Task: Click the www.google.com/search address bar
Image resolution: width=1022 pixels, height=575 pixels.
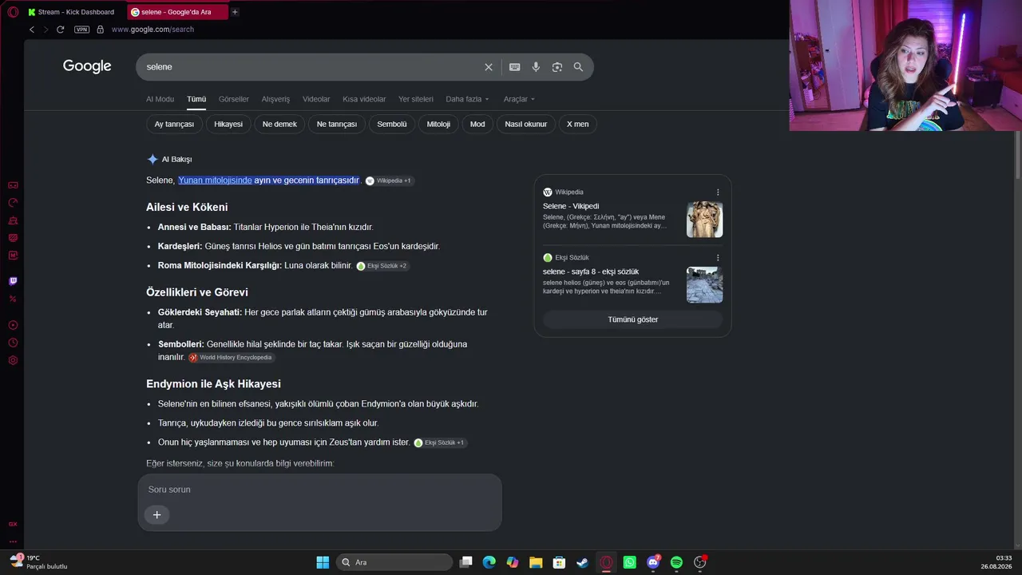Action: [153, 30]
